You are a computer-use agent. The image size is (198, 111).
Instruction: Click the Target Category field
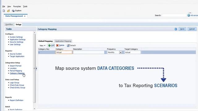(x=133, y=52)
